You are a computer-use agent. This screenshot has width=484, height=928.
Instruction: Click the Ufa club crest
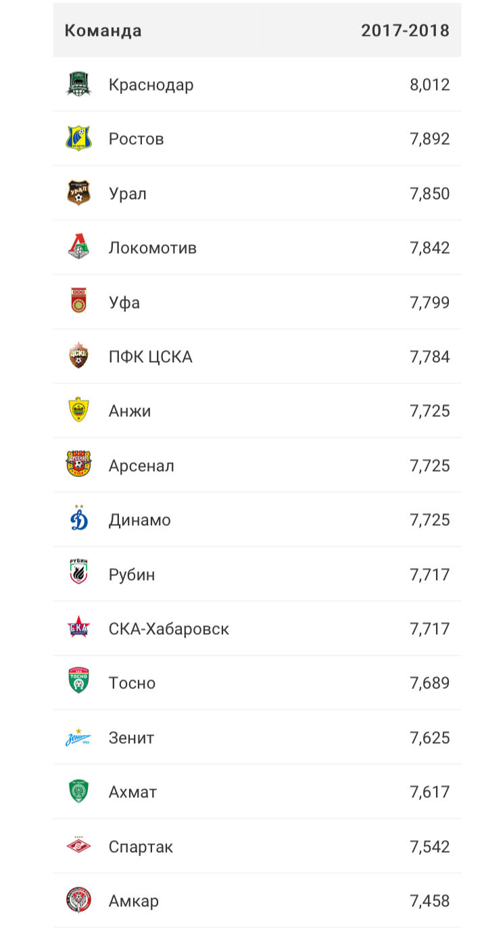point(78,302)
